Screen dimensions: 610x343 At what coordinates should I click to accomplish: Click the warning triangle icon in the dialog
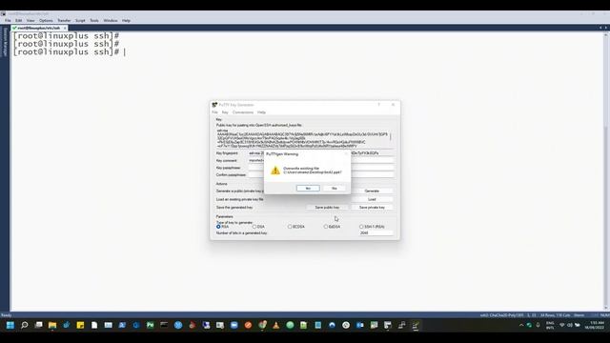coord(275,171)
